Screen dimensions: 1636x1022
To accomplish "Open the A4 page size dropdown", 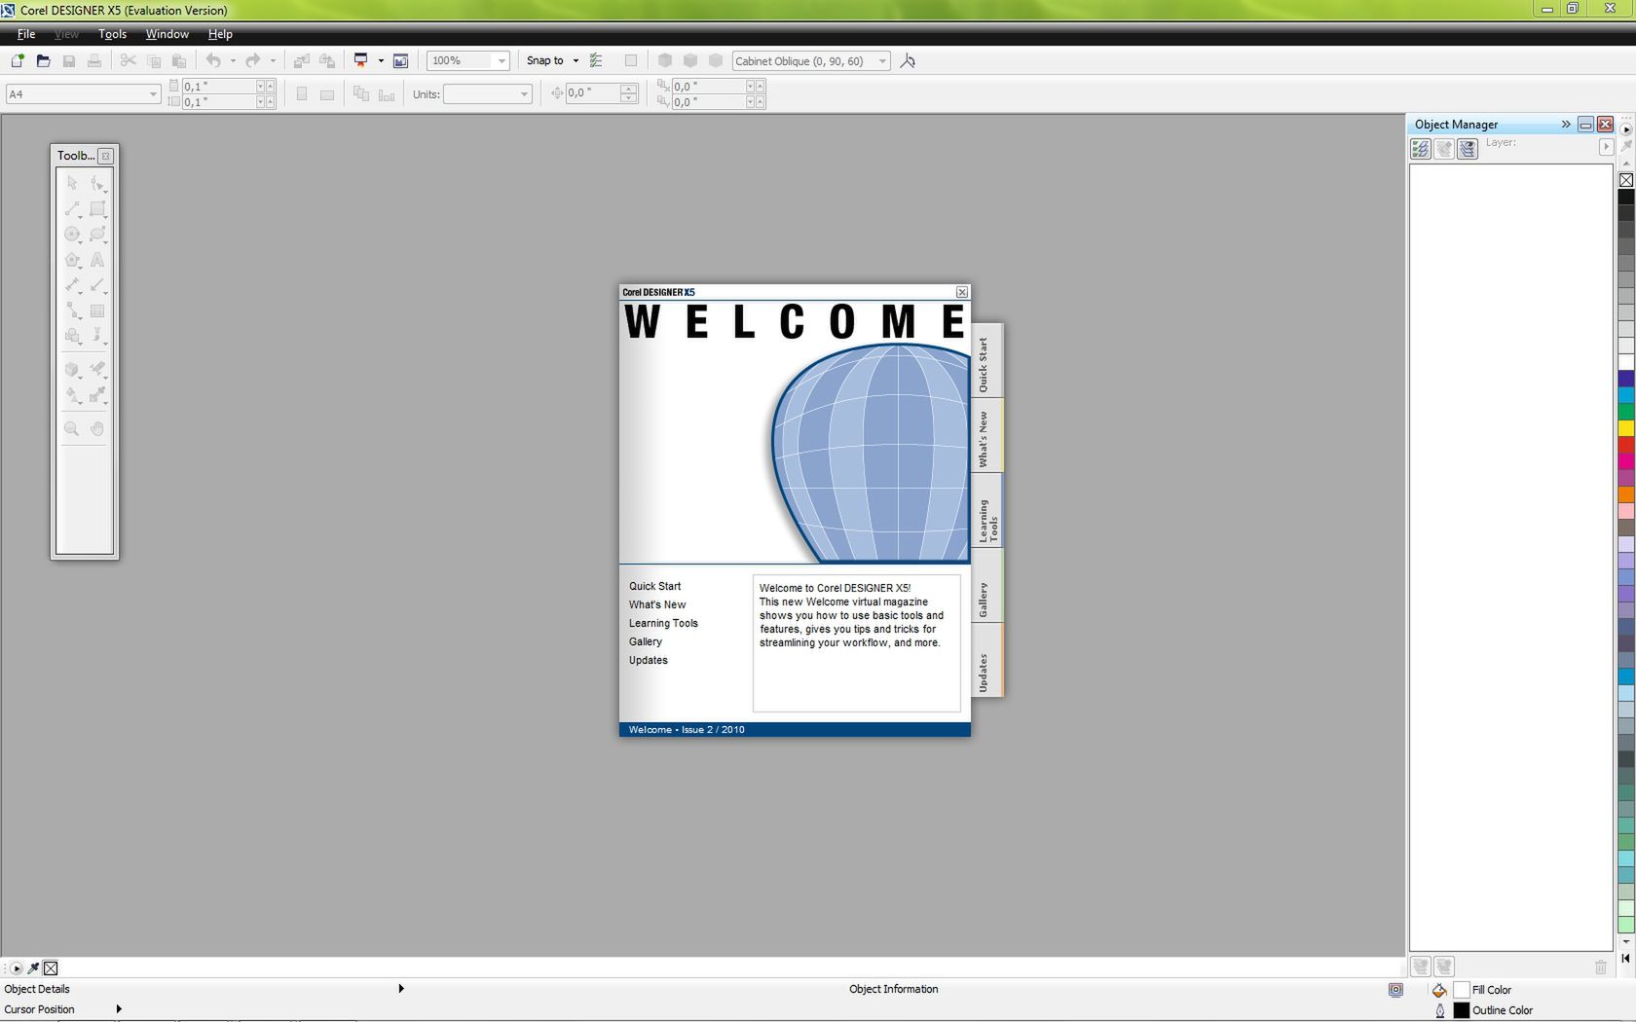I will click(153, 94).
